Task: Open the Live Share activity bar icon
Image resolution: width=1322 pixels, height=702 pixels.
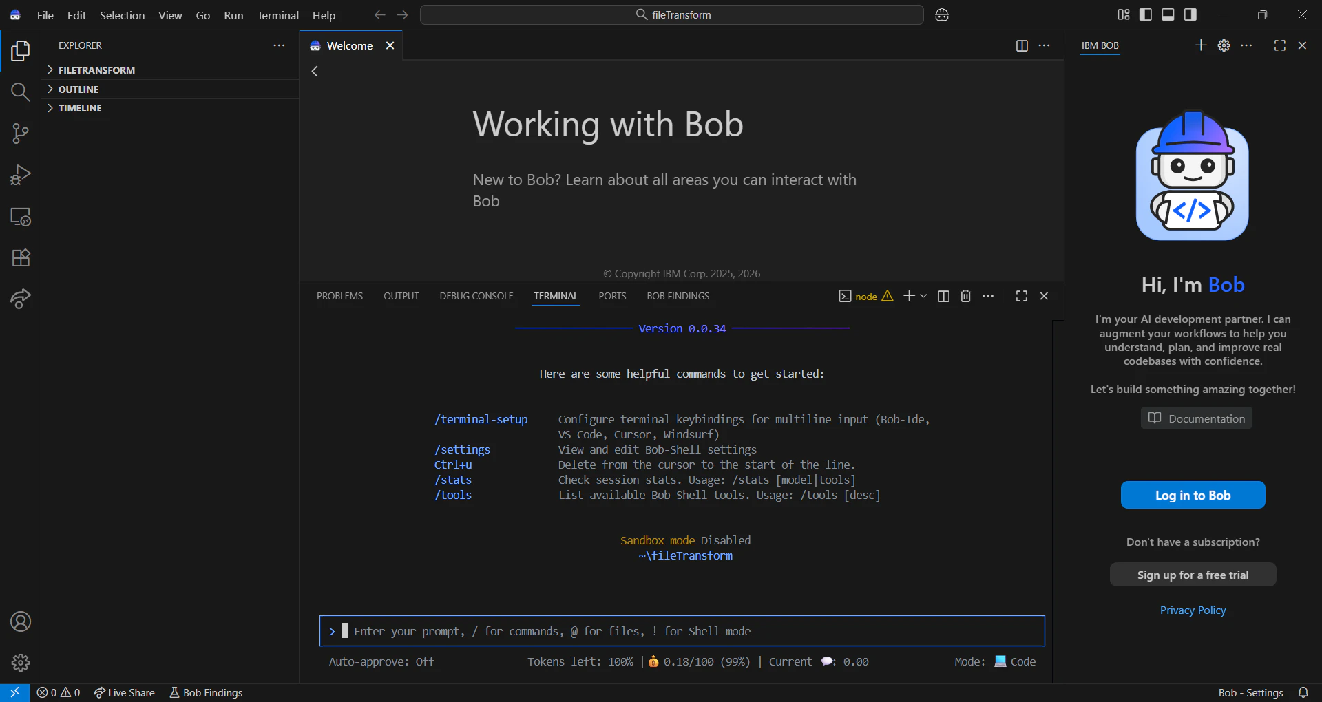Action: [21, 299]
